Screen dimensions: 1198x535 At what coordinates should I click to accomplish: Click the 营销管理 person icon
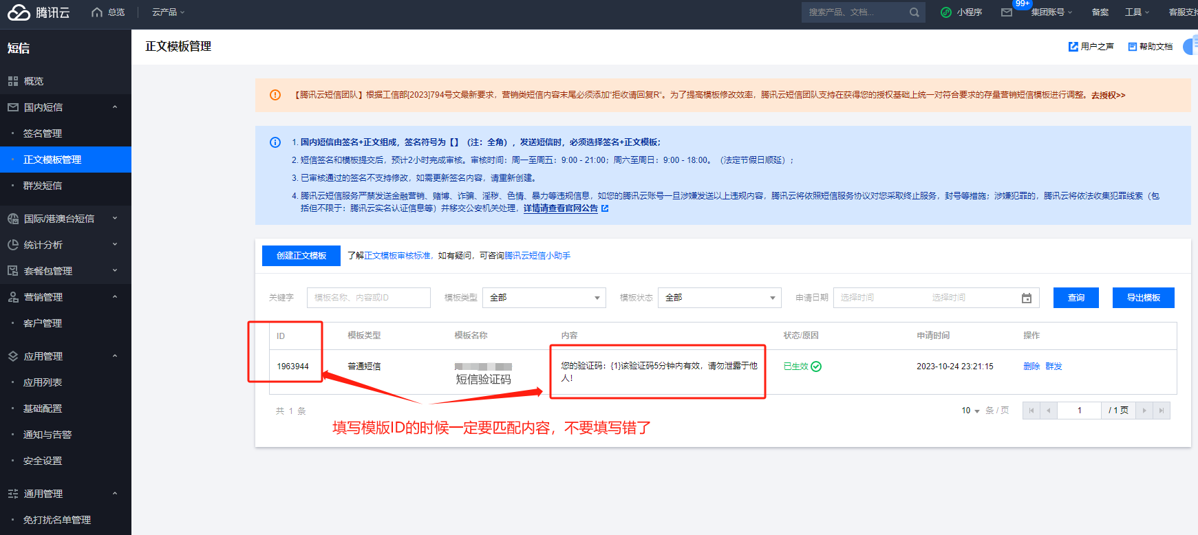(x=13, y=297)
